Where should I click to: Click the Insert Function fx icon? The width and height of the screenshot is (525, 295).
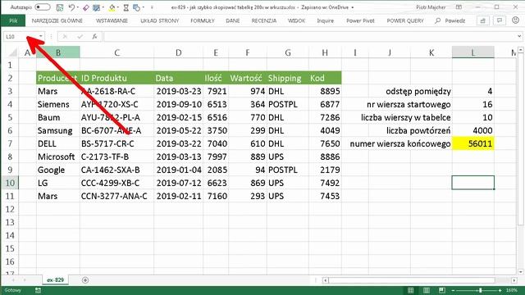pos(95,36)
